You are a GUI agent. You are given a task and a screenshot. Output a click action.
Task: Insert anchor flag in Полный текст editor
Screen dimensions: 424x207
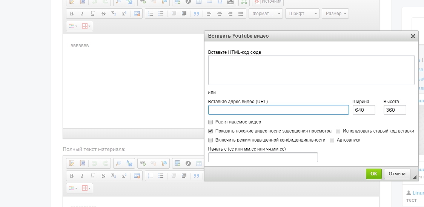(164, 163)
